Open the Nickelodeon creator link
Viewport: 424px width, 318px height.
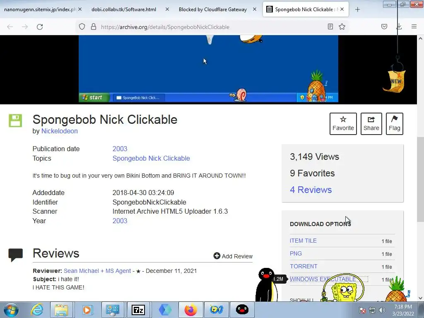60,131
